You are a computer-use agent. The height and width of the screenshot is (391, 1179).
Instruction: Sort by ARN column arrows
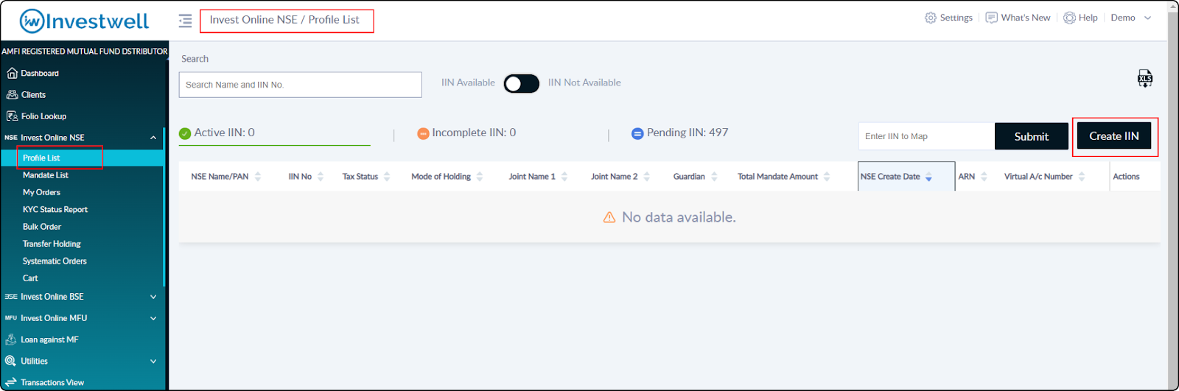pos(984,177)
